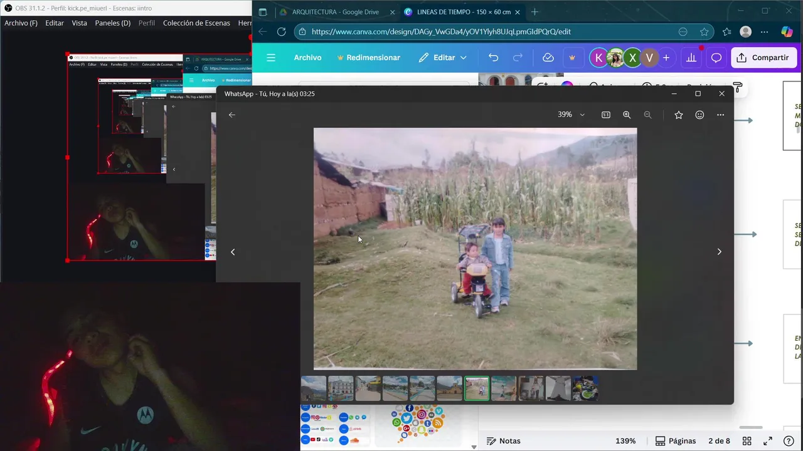Image resolution: width=803 pixels, height=451 pixels.
Task: Undo the last Canva action
Action: point(493,58)
